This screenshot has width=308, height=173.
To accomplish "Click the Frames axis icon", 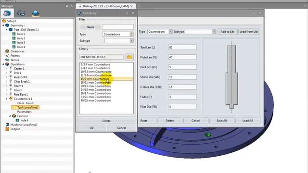I will click(x=7, y=56).
